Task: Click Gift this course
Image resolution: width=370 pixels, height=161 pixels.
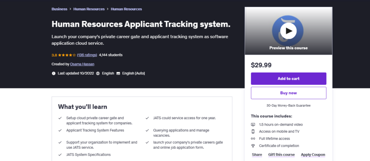Action: pos(281,155)
